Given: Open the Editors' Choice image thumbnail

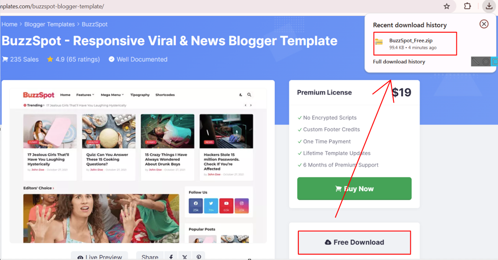Looking at the screenshot, I should [x=101, y=219].
